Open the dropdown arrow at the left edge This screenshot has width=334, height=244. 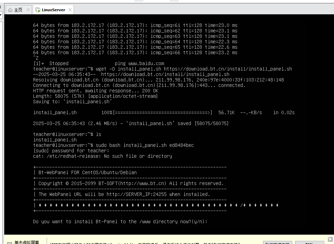click(x=1, y=15)
